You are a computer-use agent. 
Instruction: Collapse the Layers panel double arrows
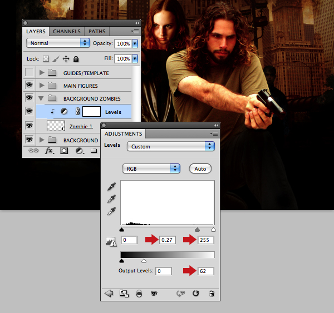coord(137,23)
